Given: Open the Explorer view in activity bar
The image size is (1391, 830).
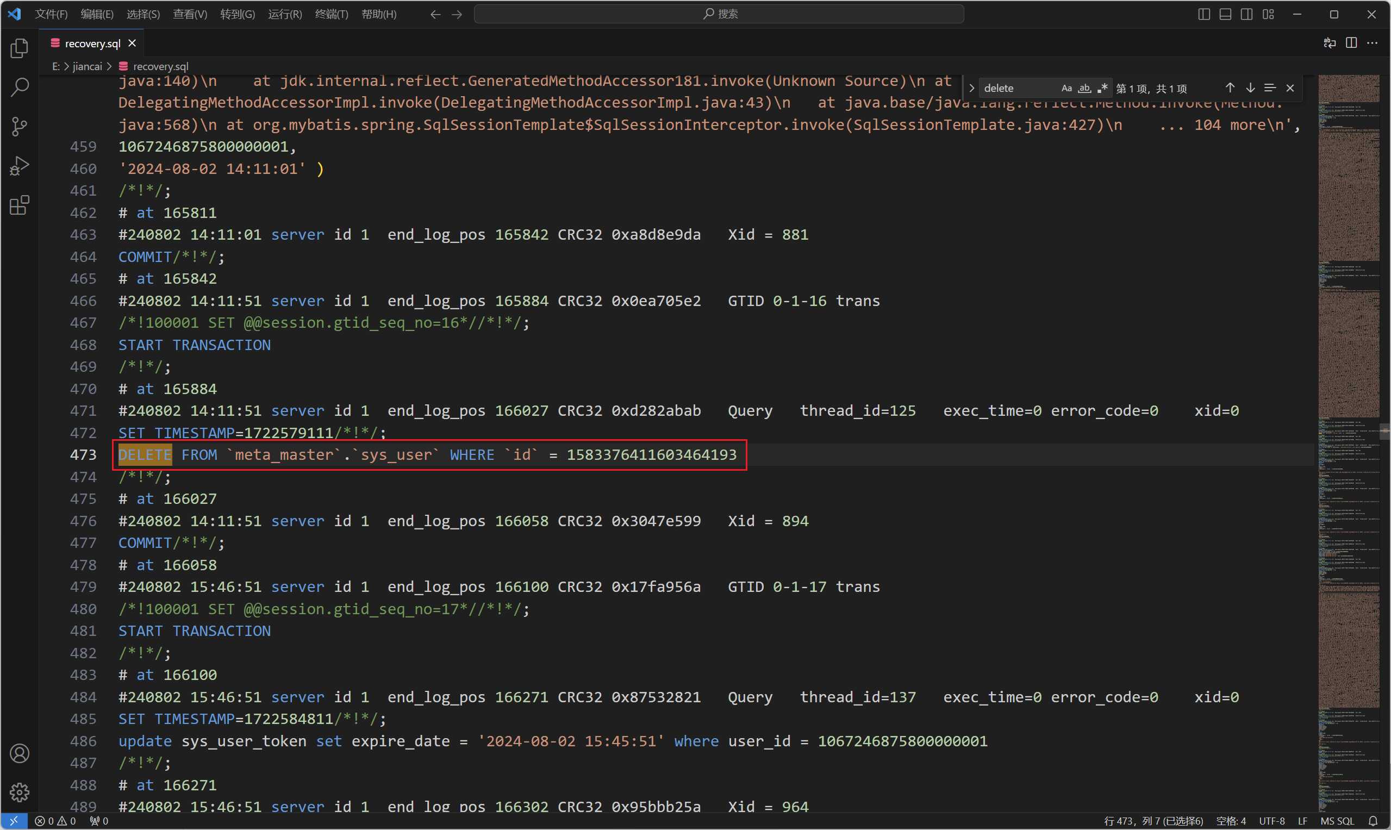Looking at the screenshot, I should [x=20, y=48].
